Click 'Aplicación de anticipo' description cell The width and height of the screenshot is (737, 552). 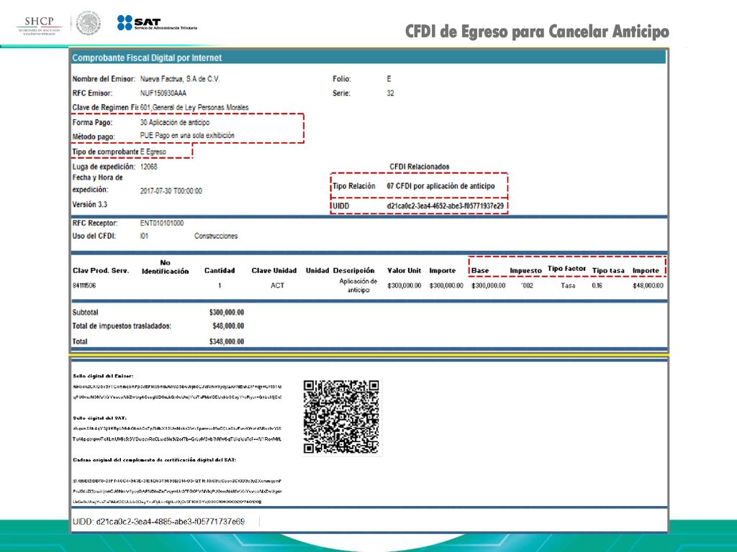[x=358, y=285]
